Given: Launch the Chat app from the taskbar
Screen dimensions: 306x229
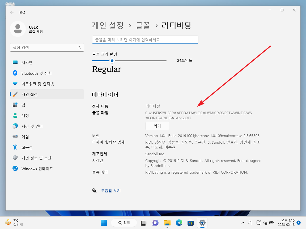Looking at the screenshot, I should pos(155,223).
